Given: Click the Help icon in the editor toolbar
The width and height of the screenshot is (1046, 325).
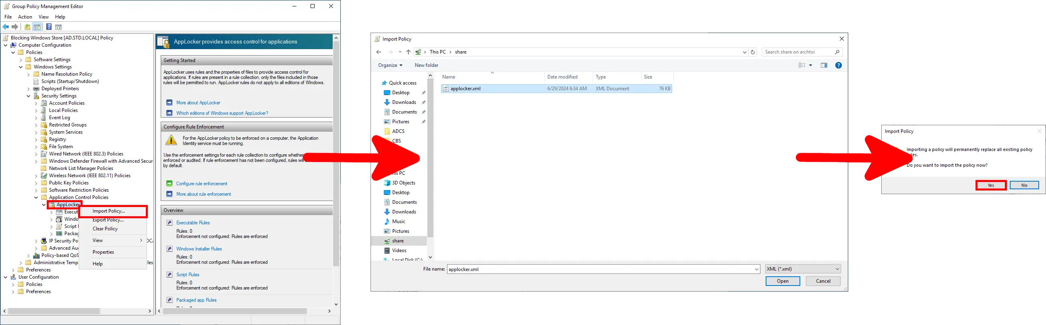Looking at the screenshot, I should 49,27.
